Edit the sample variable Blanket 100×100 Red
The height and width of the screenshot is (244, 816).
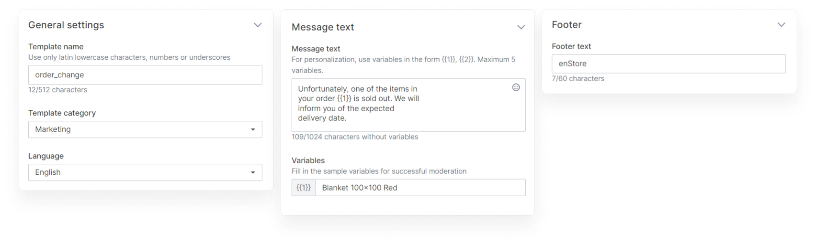pyautogui.click(x=420, y=188)
